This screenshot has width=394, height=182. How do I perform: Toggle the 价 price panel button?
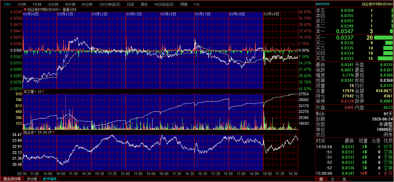332,179
